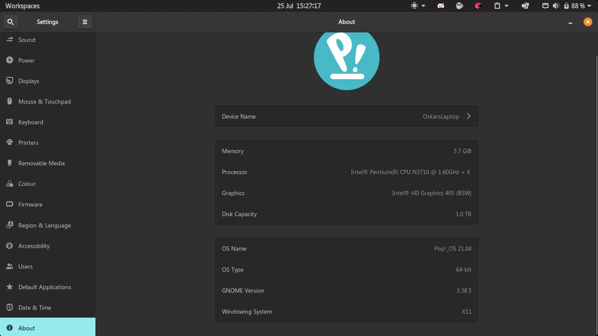Click the Firmware chip icon in sidebar
The image size is (598, 336).
10,204
